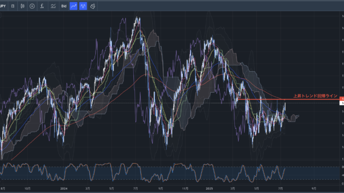Click the red price tag on axis
This screenshot has width=344, height=193.
coord(342,99)
